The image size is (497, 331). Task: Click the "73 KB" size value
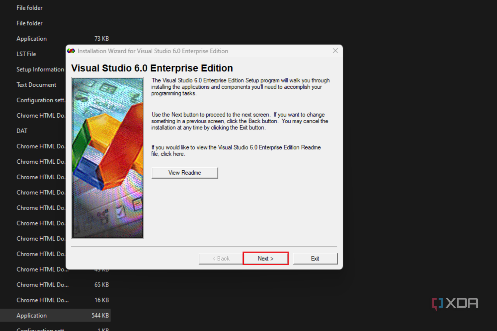coord(102,39)
